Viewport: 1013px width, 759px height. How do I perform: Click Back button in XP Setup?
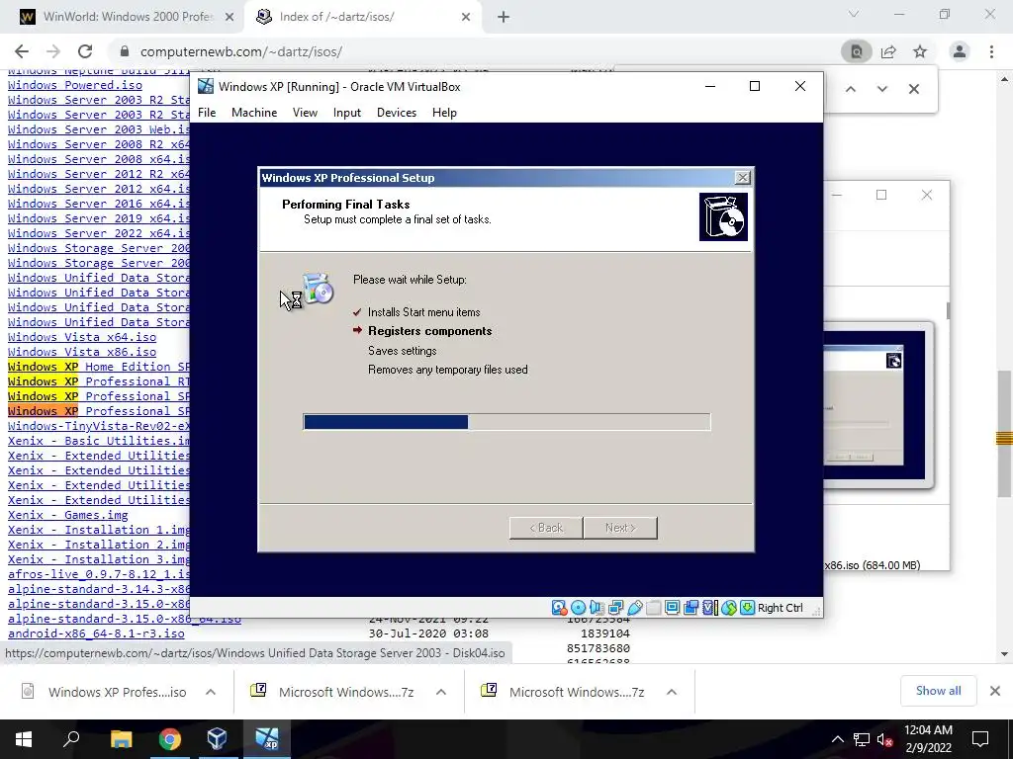546,528
